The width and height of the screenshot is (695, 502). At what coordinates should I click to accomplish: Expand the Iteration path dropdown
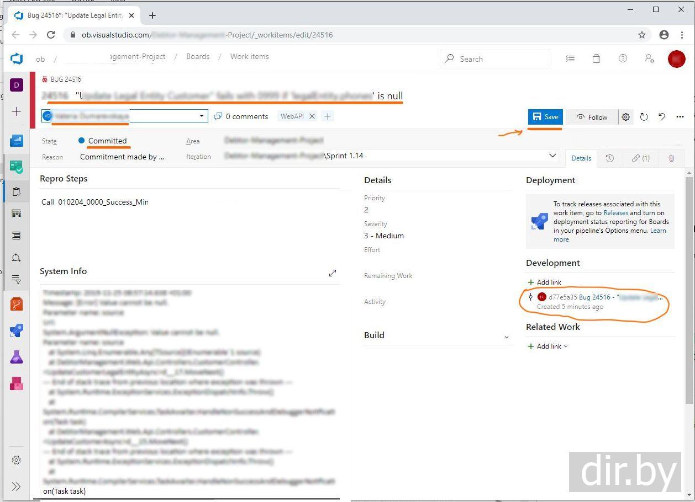pos(552,156)
